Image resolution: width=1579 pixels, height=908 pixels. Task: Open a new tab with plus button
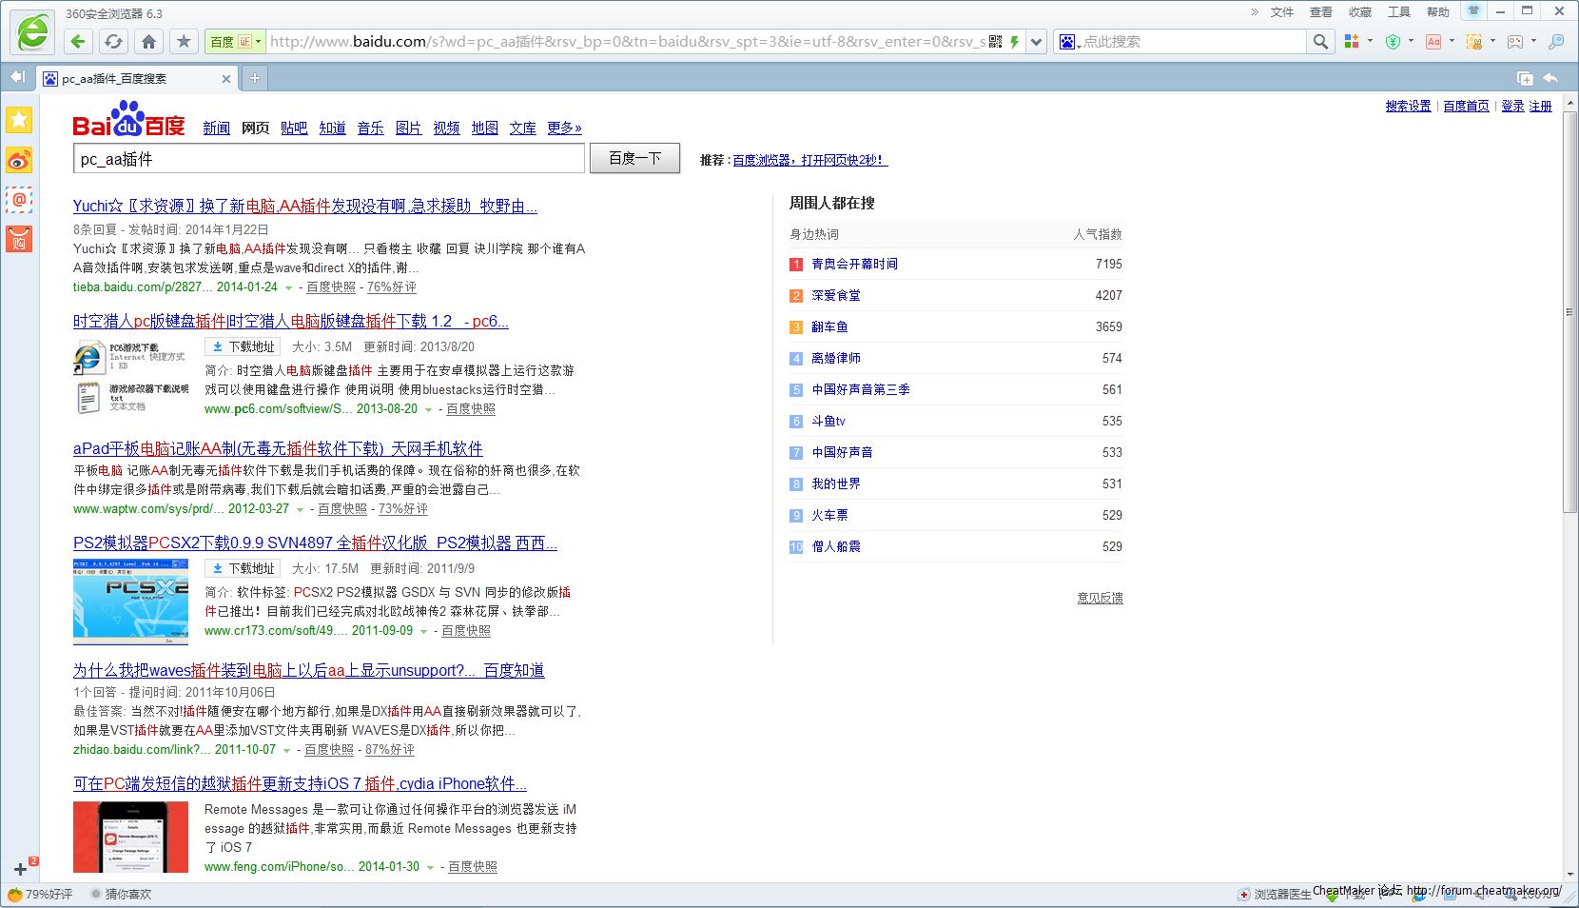pyautogui.click(x=255, y=78)
